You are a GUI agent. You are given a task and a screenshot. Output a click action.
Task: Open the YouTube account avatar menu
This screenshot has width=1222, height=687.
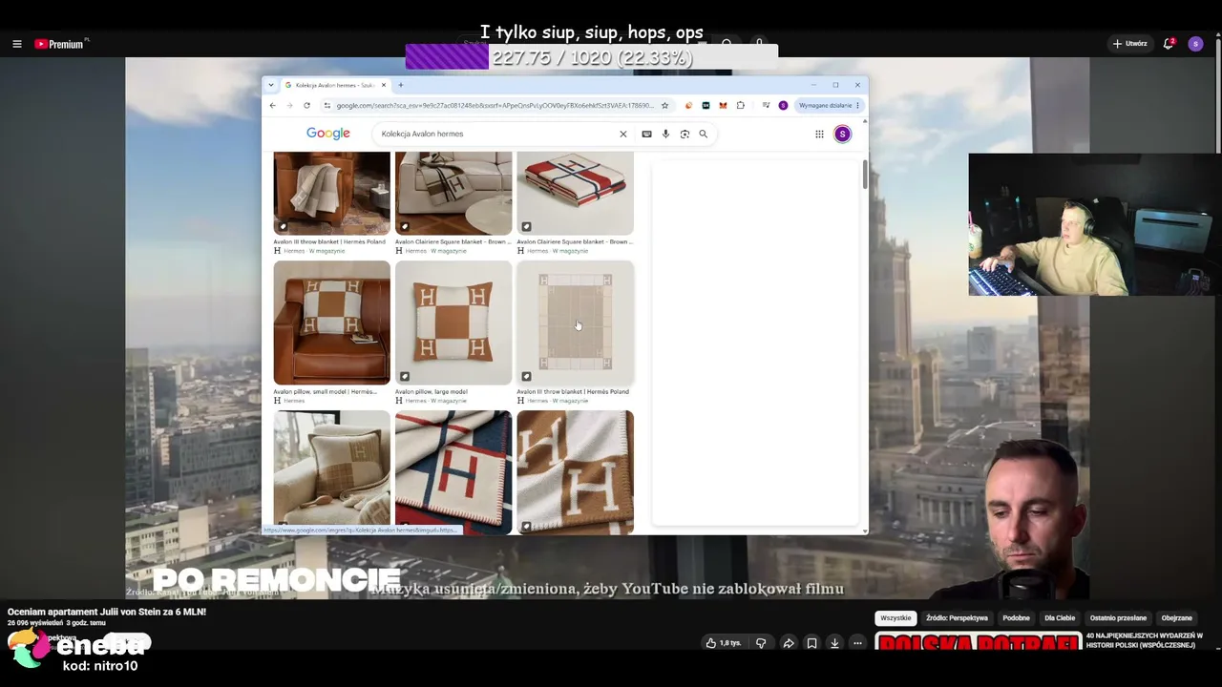point(1195,44)
